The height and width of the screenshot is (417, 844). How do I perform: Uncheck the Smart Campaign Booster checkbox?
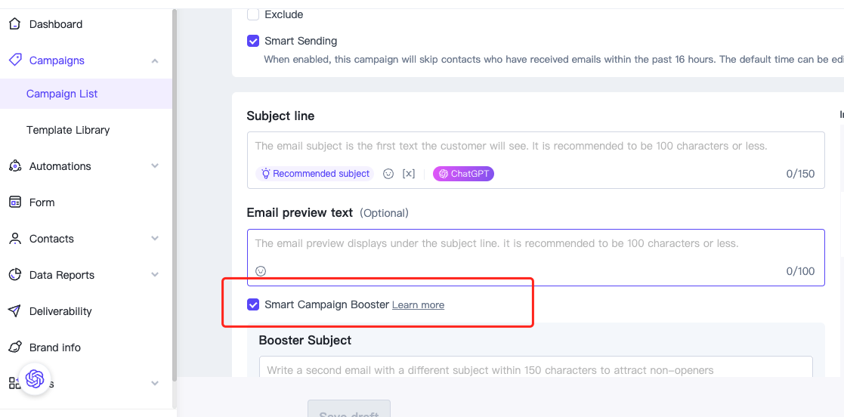(x=253, y=304)
